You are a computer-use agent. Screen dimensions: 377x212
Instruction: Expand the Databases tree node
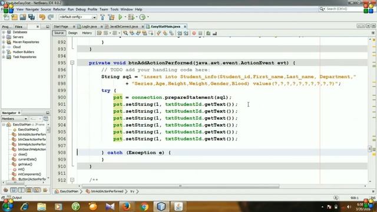click(4, 32)
